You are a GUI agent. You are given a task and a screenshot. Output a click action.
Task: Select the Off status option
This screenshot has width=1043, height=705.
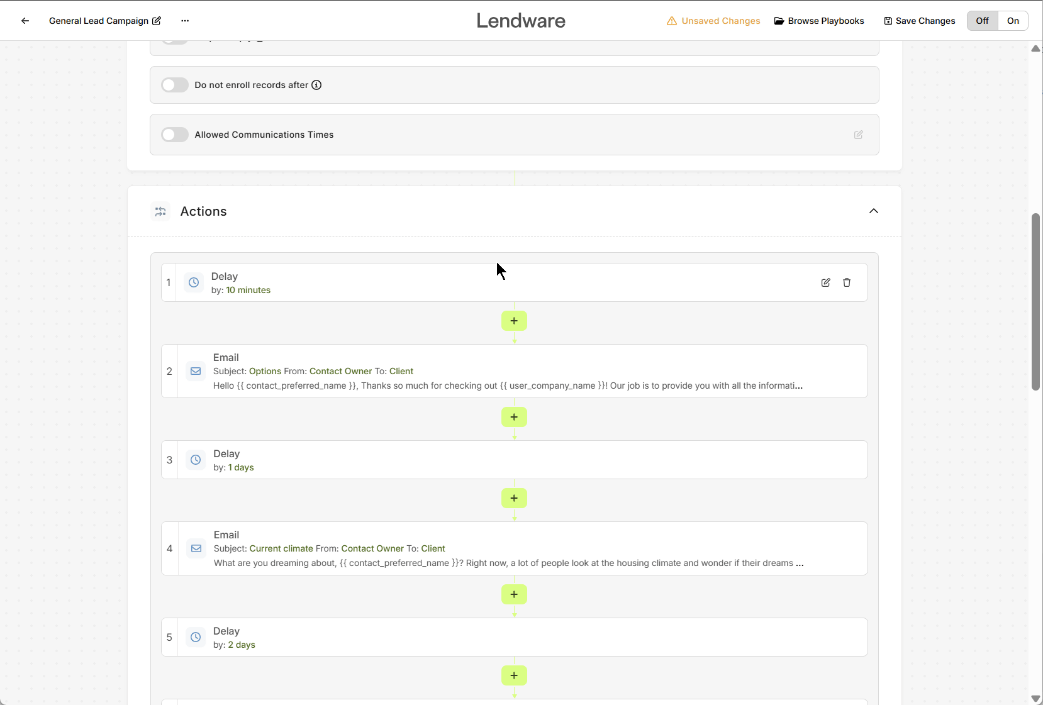pos(982,21)
